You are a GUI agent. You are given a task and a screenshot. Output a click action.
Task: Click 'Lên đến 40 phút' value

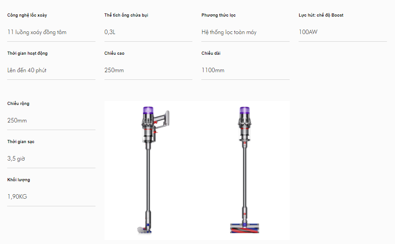click(27, 70)
